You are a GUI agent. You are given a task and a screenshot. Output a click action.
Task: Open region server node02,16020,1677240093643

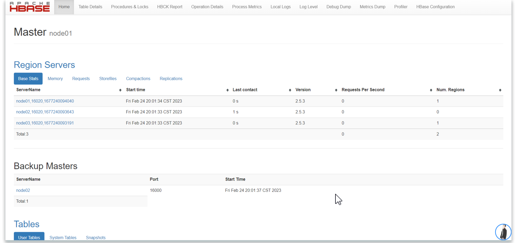(45, 112)
